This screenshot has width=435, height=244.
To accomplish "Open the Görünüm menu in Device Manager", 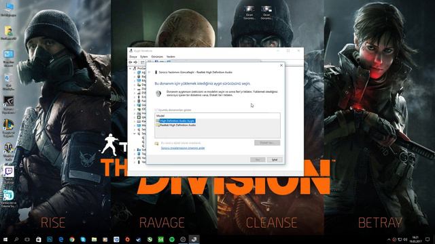I will pos(157,56).
